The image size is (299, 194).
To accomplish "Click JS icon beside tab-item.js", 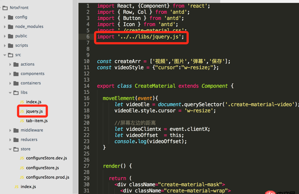I will (22, 121).
